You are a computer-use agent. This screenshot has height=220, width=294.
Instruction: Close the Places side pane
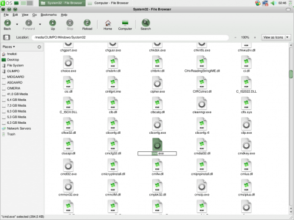coord(39,47)
